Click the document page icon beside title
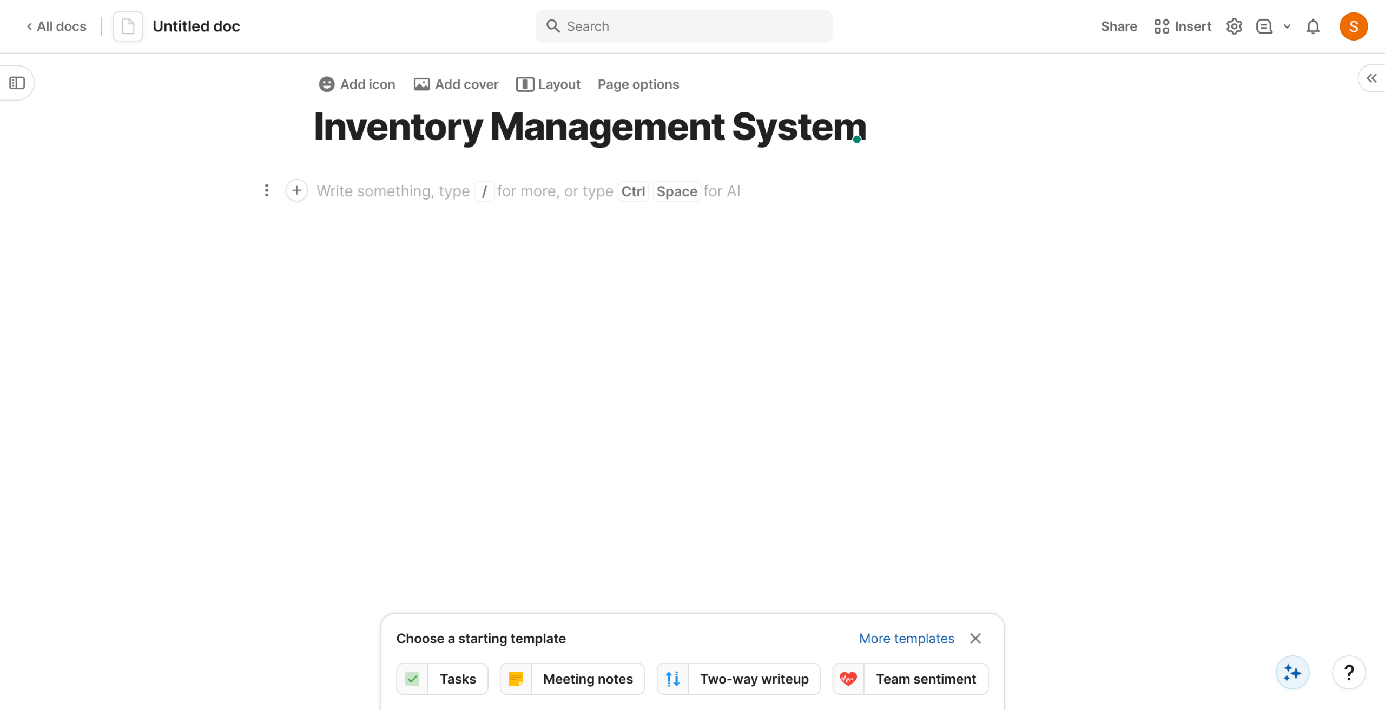1385x710 pixels. tap(128, 26)
